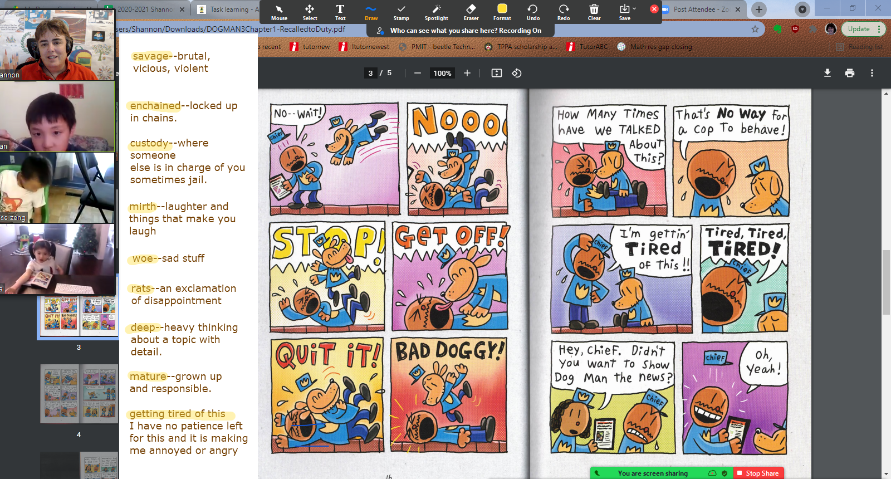Clear all annotations with trash icon
Screen dimensions: 891x479
594,12
